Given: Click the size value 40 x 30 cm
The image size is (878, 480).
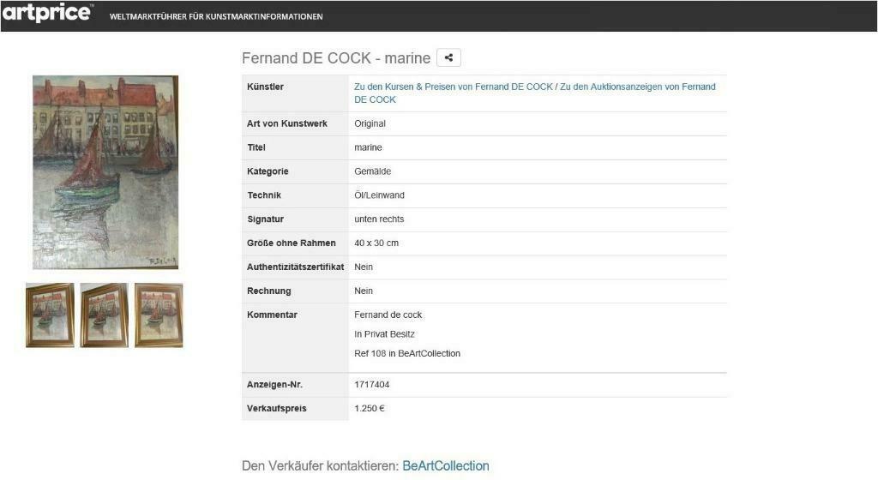Looking at the screenshot, I should click(x=376, y=243).
